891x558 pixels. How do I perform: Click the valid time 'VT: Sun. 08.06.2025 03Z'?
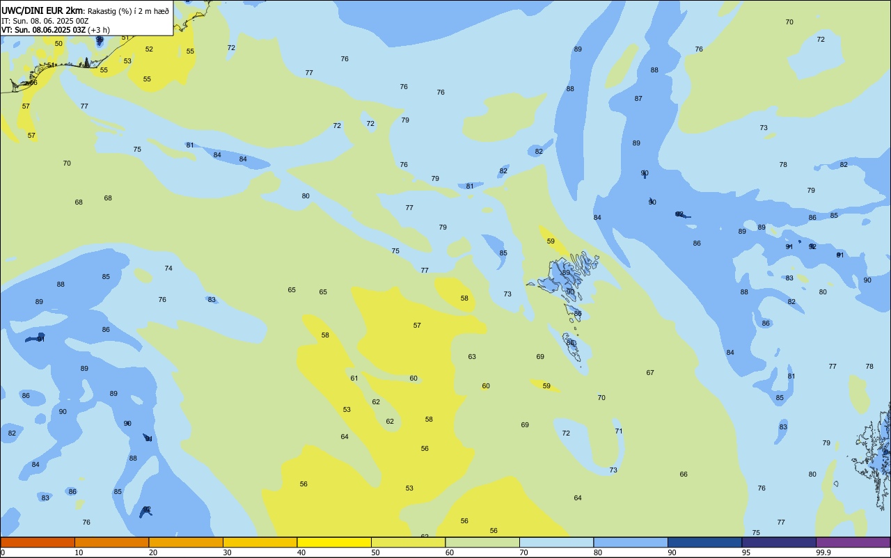click(43, 30)
